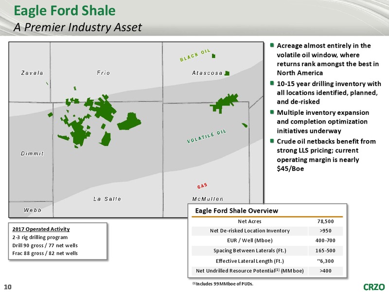This screenshot has height=292, width=389.
Task: Click the bullet 'Crude oil netbacks benefit'
Action: click(326, 155)
